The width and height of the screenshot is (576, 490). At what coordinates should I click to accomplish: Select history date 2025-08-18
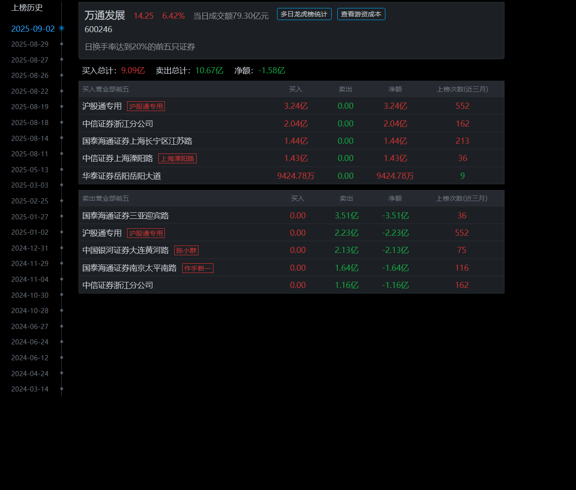pos(30,122)
